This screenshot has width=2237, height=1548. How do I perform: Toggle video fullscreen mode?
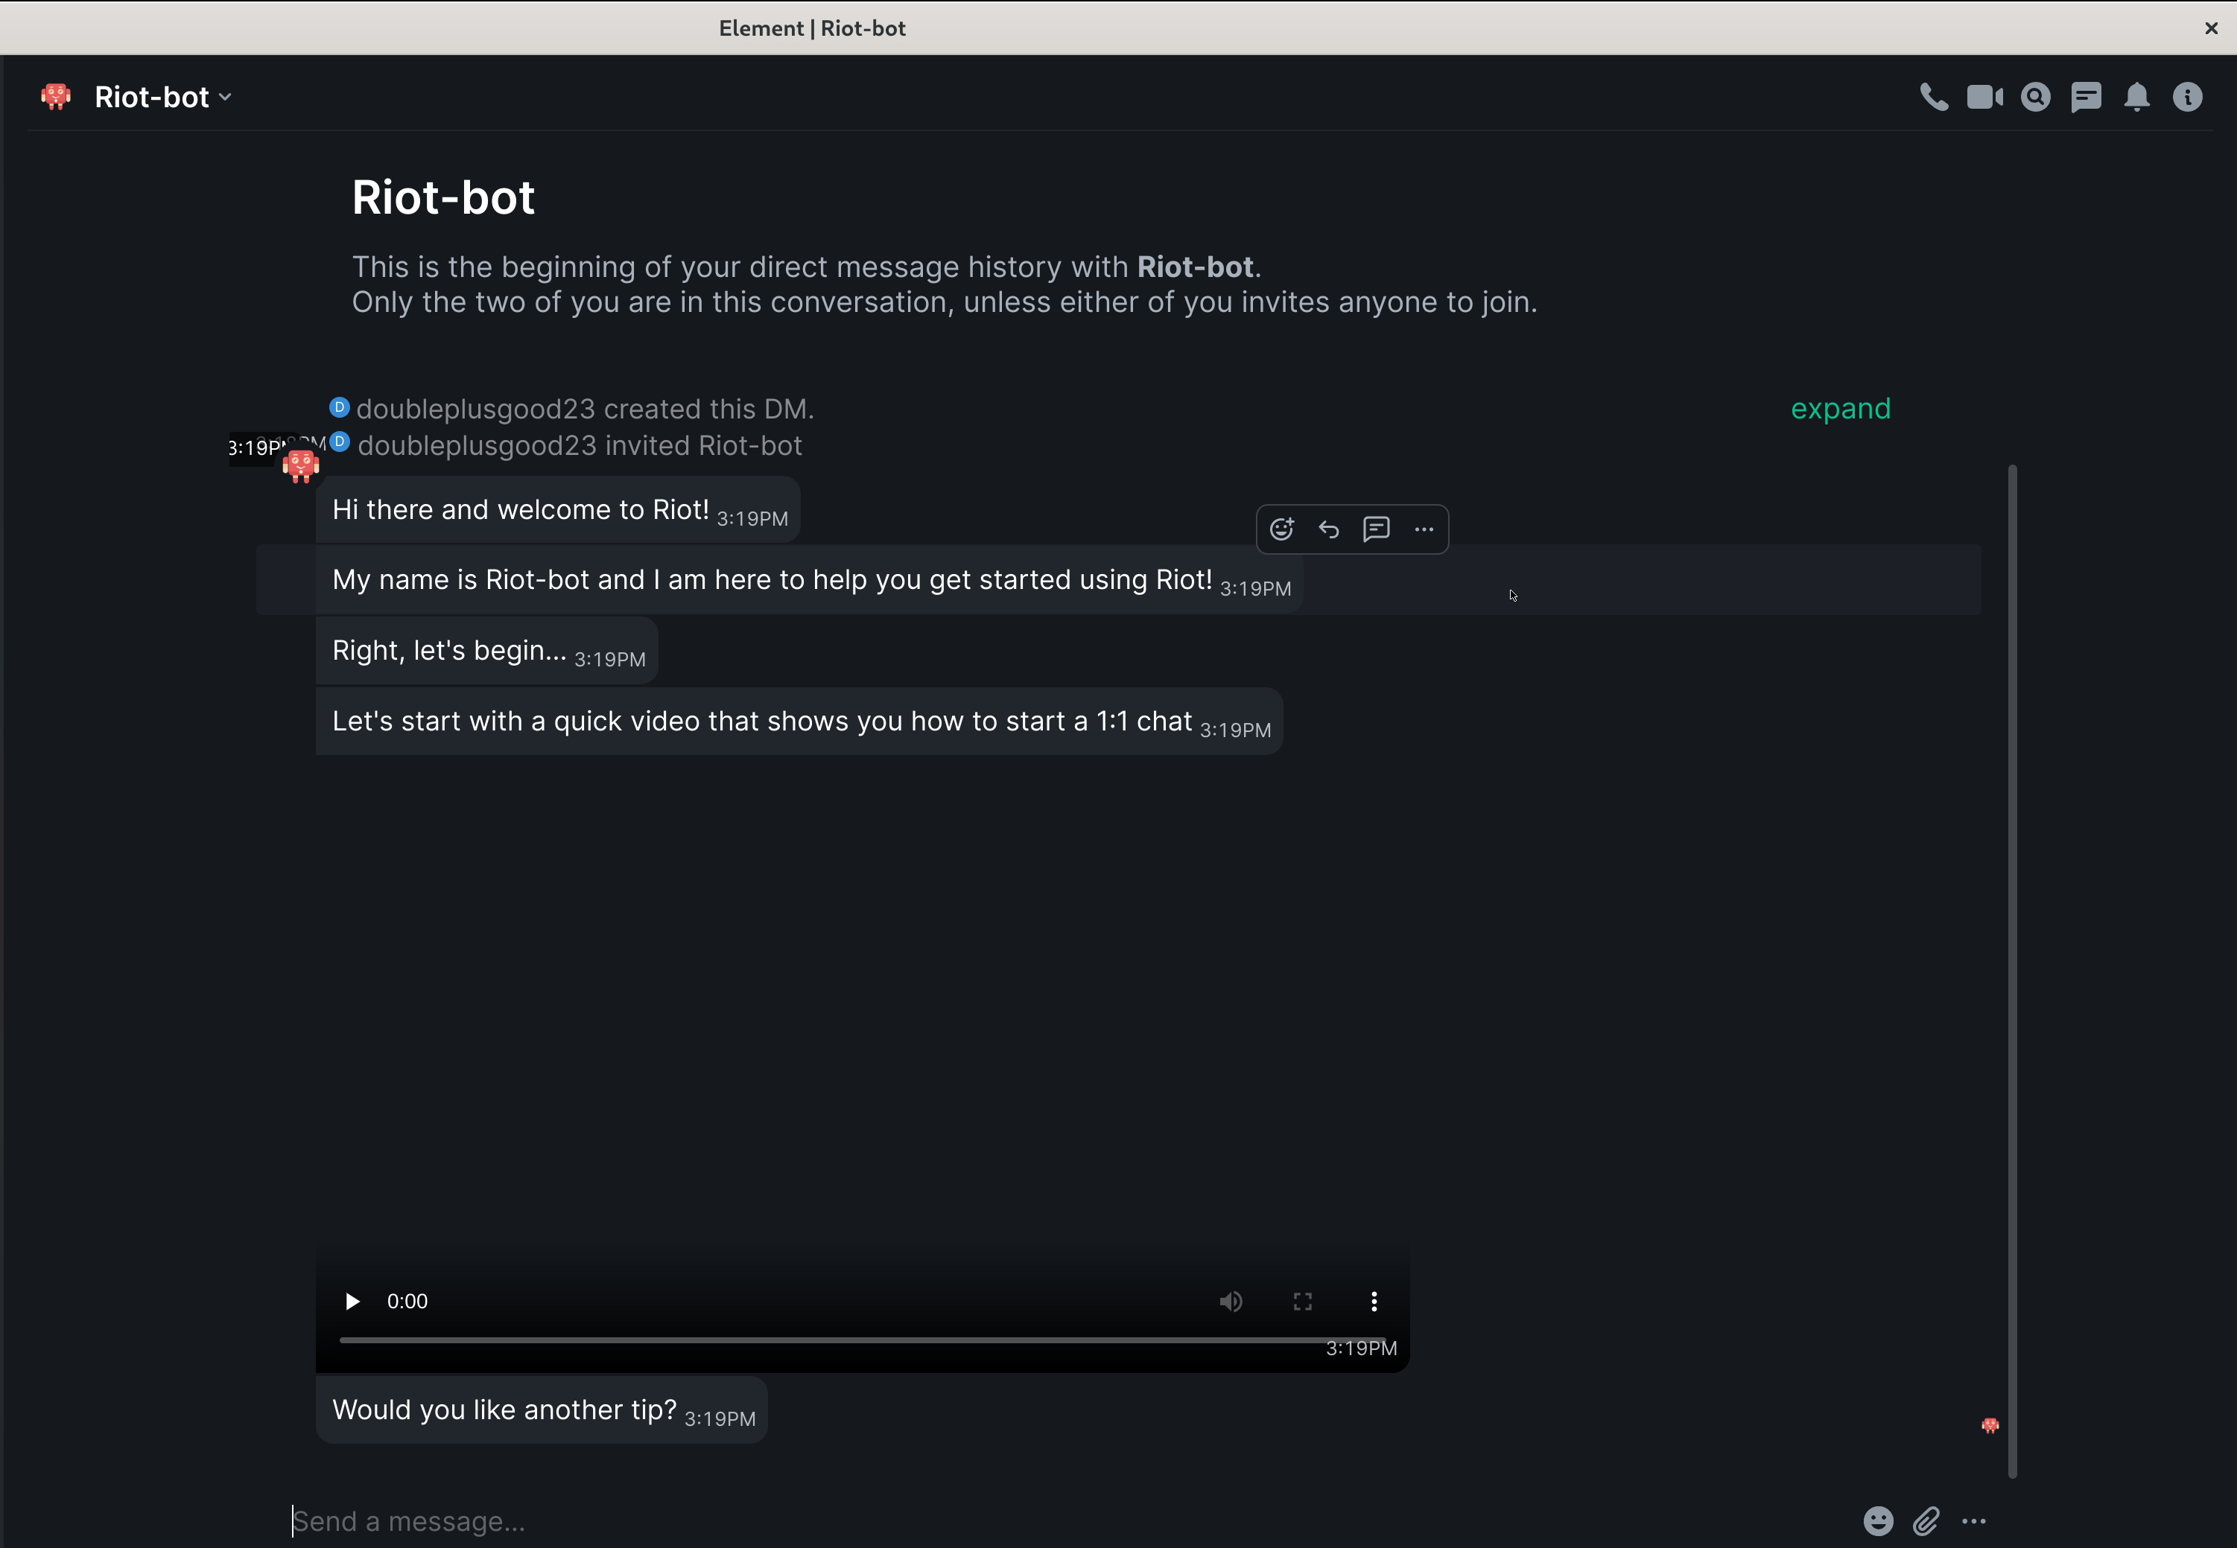(1302, 1301)
